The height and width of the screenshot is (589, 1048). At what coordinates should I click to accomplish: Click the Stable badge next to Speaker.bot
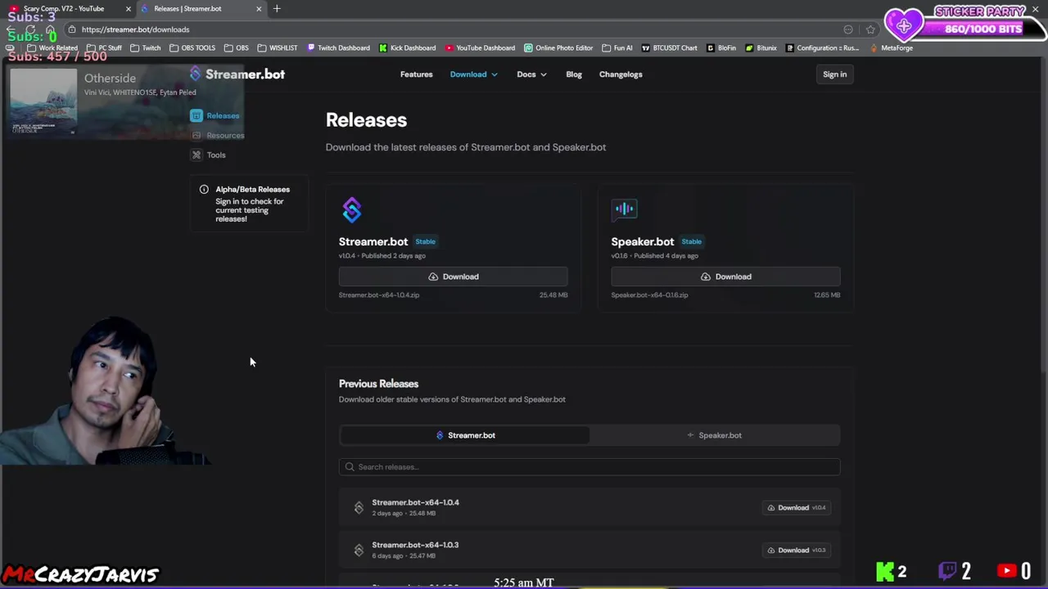pyautogui.click(x=691, y=241)
